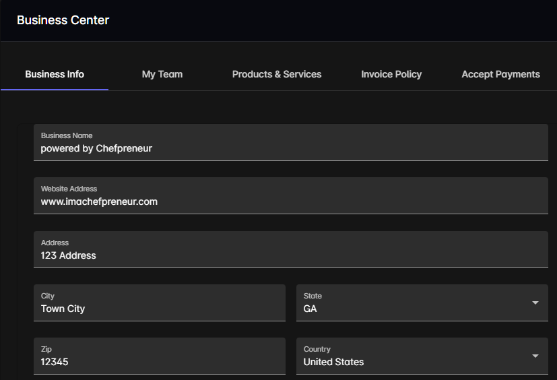Open the Products & Services tab
Image resolution: width=557 pixels, height=380 pixels.
pyautogui.click(x=277, y=74)
